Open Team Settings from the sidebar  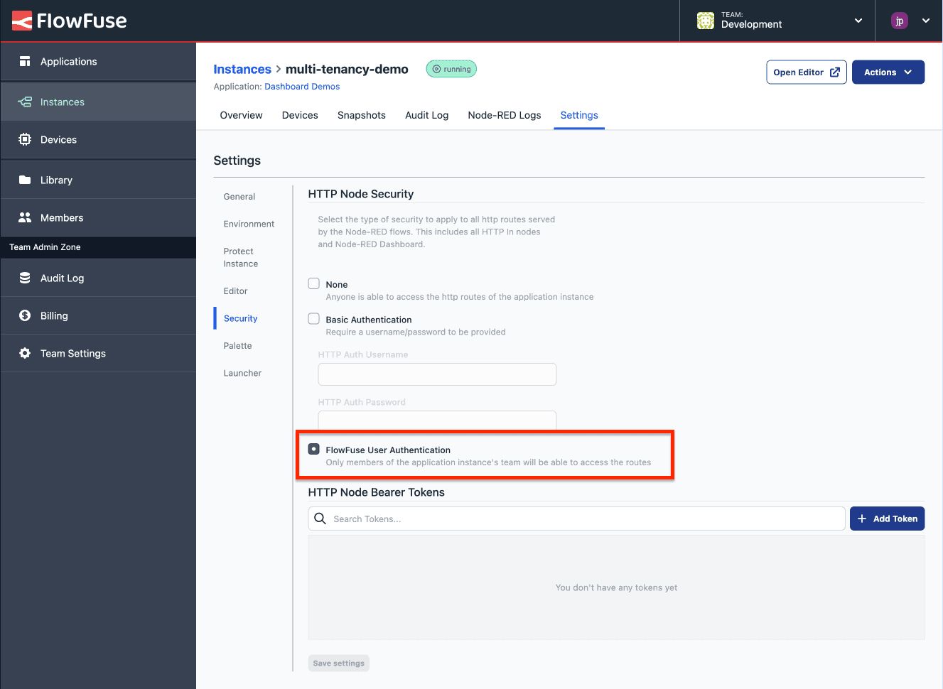click(x=72, y=353)
